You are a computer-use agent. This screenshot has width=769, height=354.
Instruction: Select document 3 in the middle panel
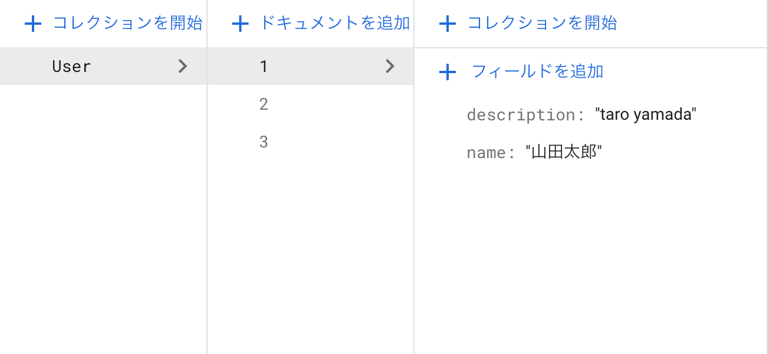(264, 142)
